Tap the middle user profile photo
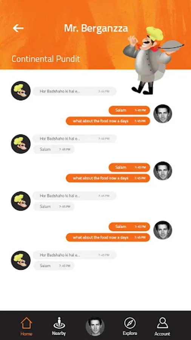 click(163, 171)
